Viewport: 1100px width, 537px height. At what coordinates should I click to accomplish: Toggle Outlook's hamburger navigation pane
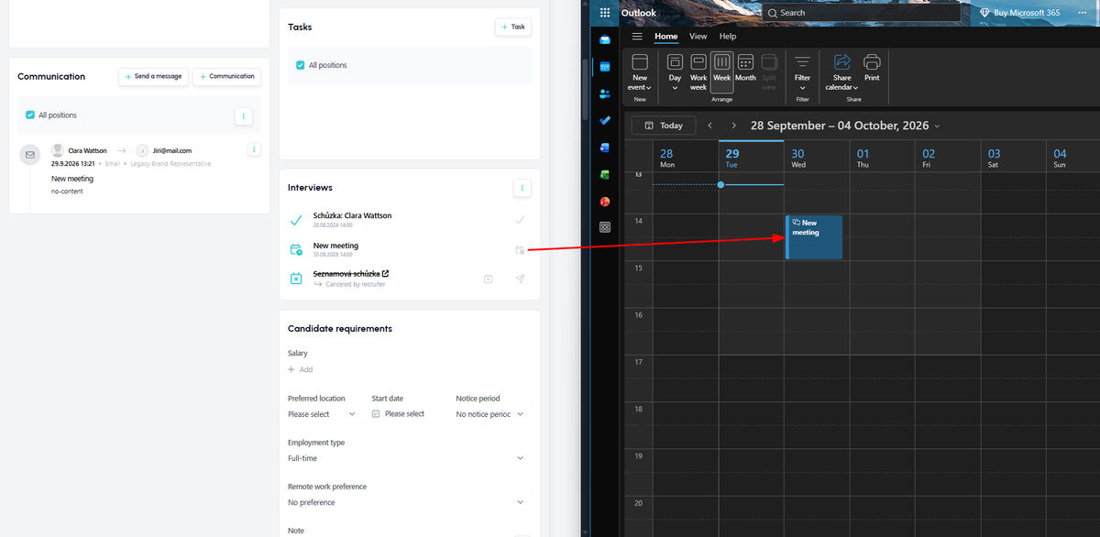(637, 37)
